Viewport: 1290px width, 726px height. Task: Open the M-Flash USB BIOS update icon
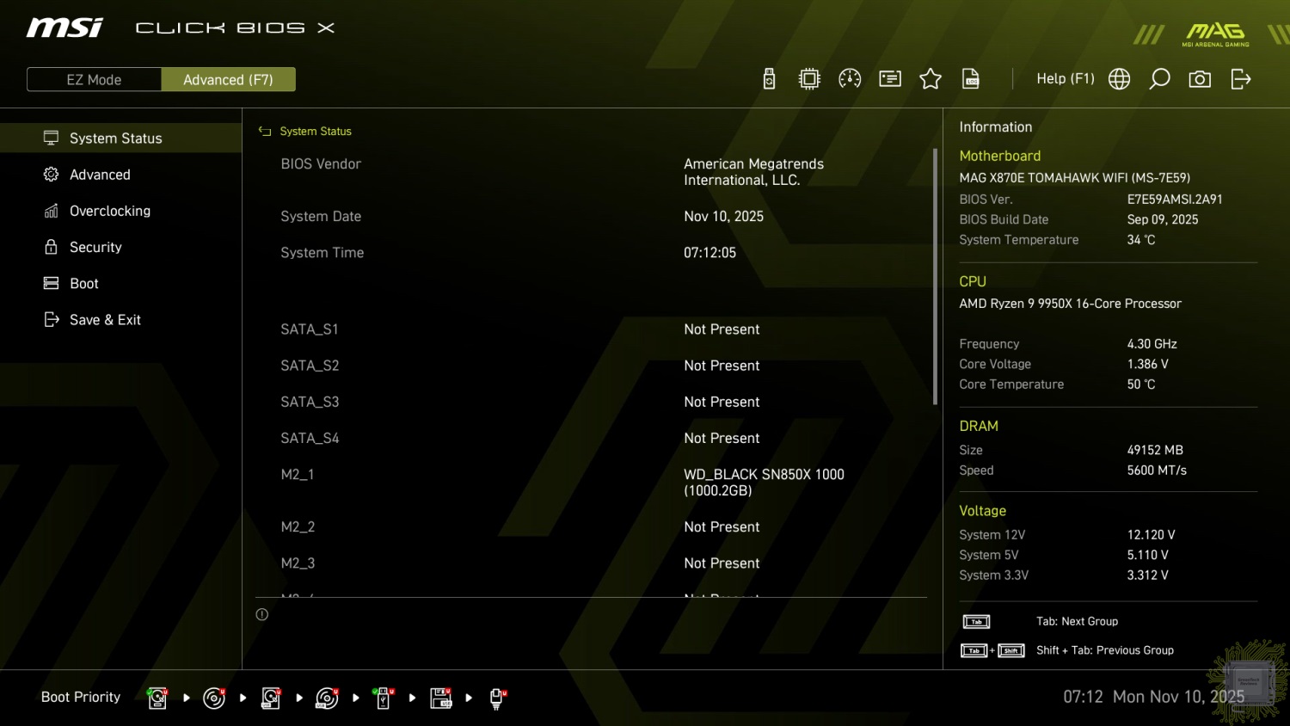click(x=769, y=79)
